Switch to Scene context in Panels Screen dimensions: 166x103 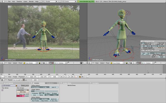pos(26,80)
